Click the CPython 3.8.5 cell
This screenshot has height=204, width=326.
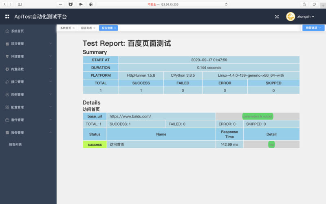[183, 75]
